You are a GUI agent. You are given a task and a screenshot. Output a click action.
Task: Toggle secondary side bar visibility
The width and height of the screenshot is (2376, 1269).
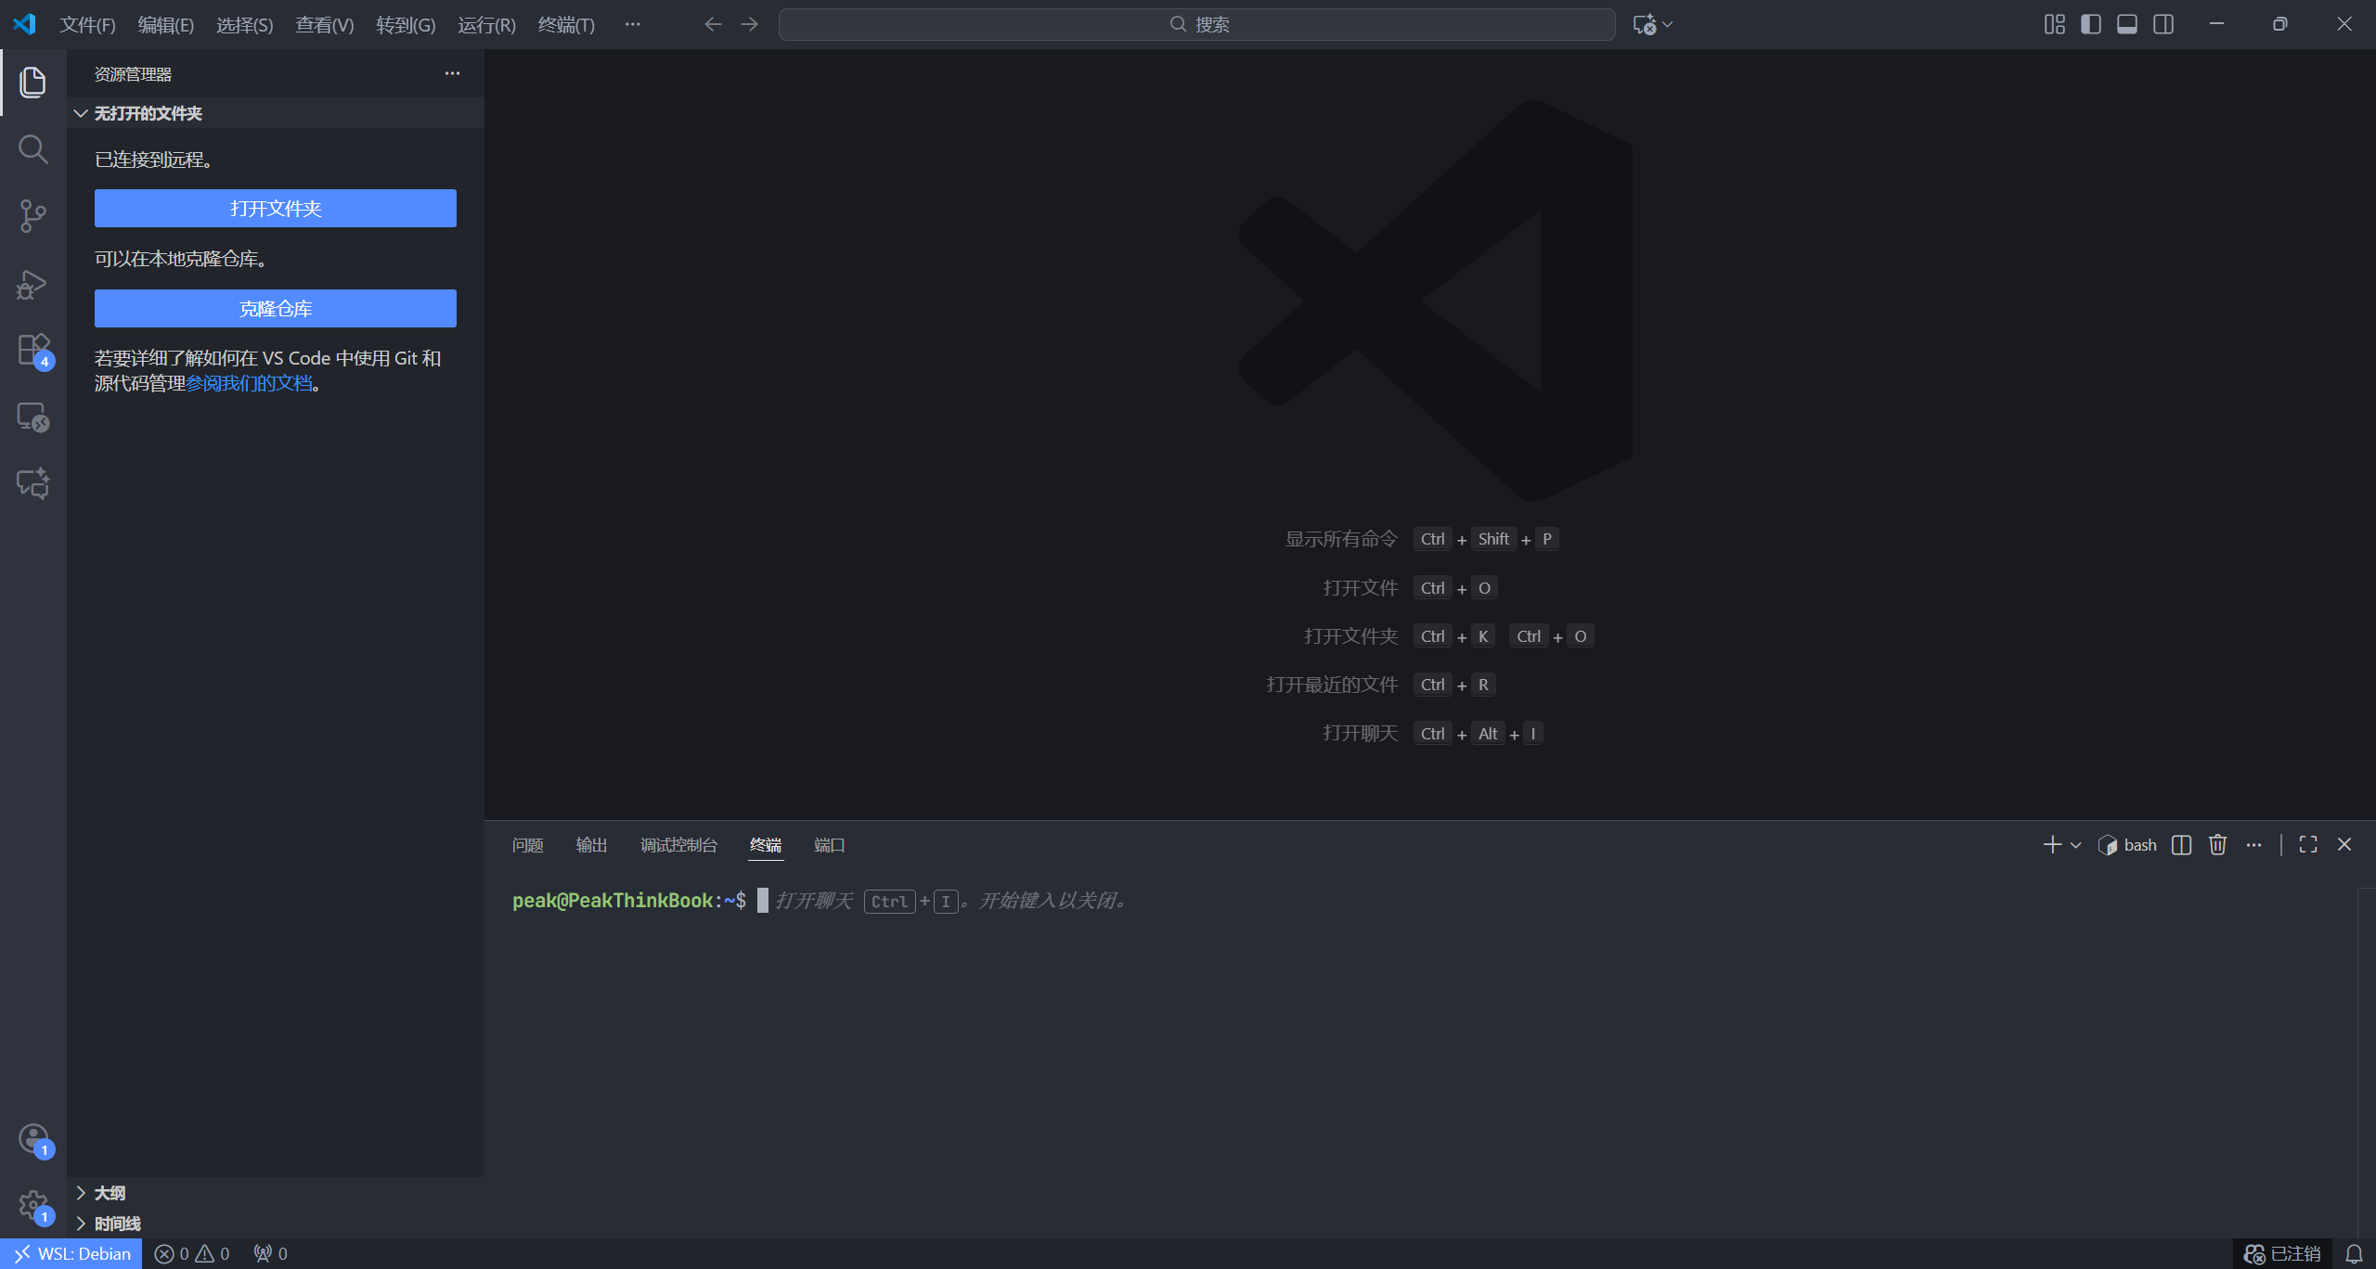2163,24
